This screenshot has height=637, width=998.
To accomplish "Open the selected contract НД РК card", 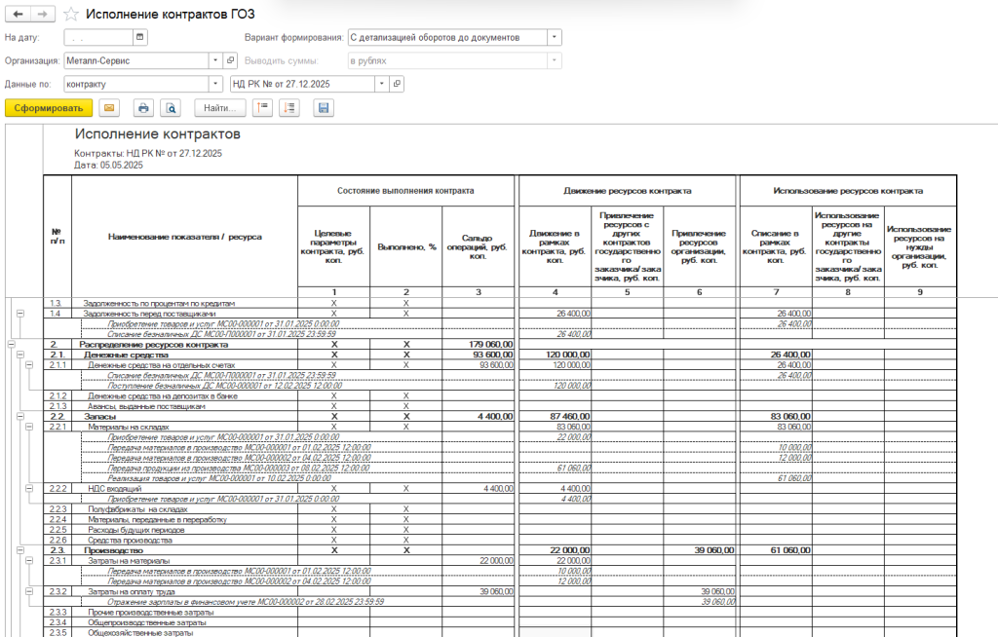I will pyautogui.click(x=397, y=84).
